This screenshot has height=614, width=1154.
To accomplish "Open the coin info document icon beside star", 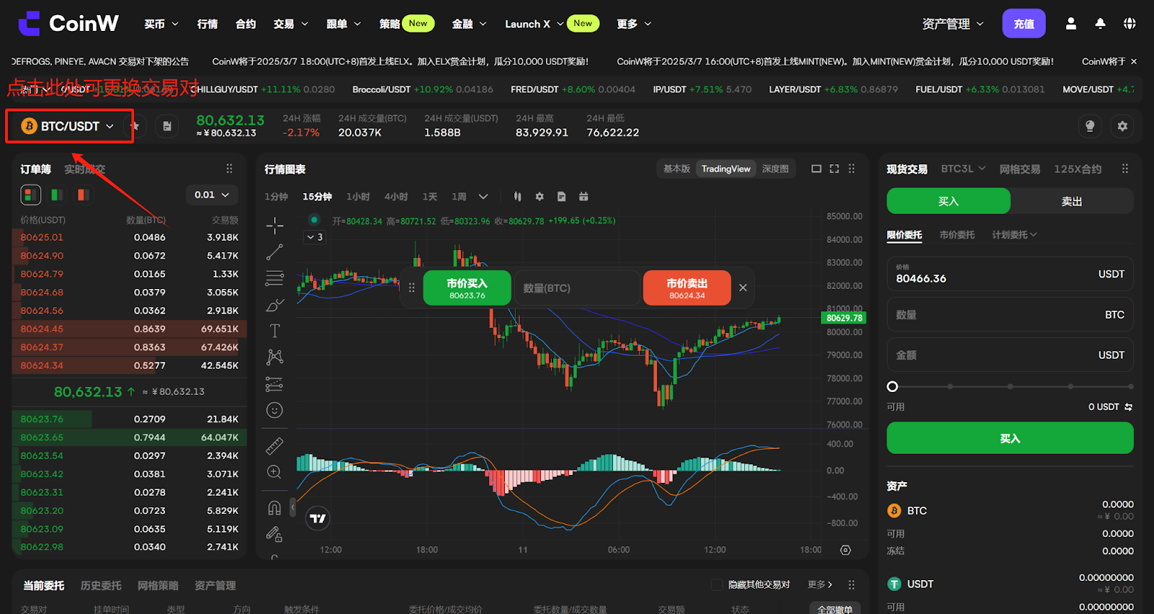I will (x=167, y=126).
